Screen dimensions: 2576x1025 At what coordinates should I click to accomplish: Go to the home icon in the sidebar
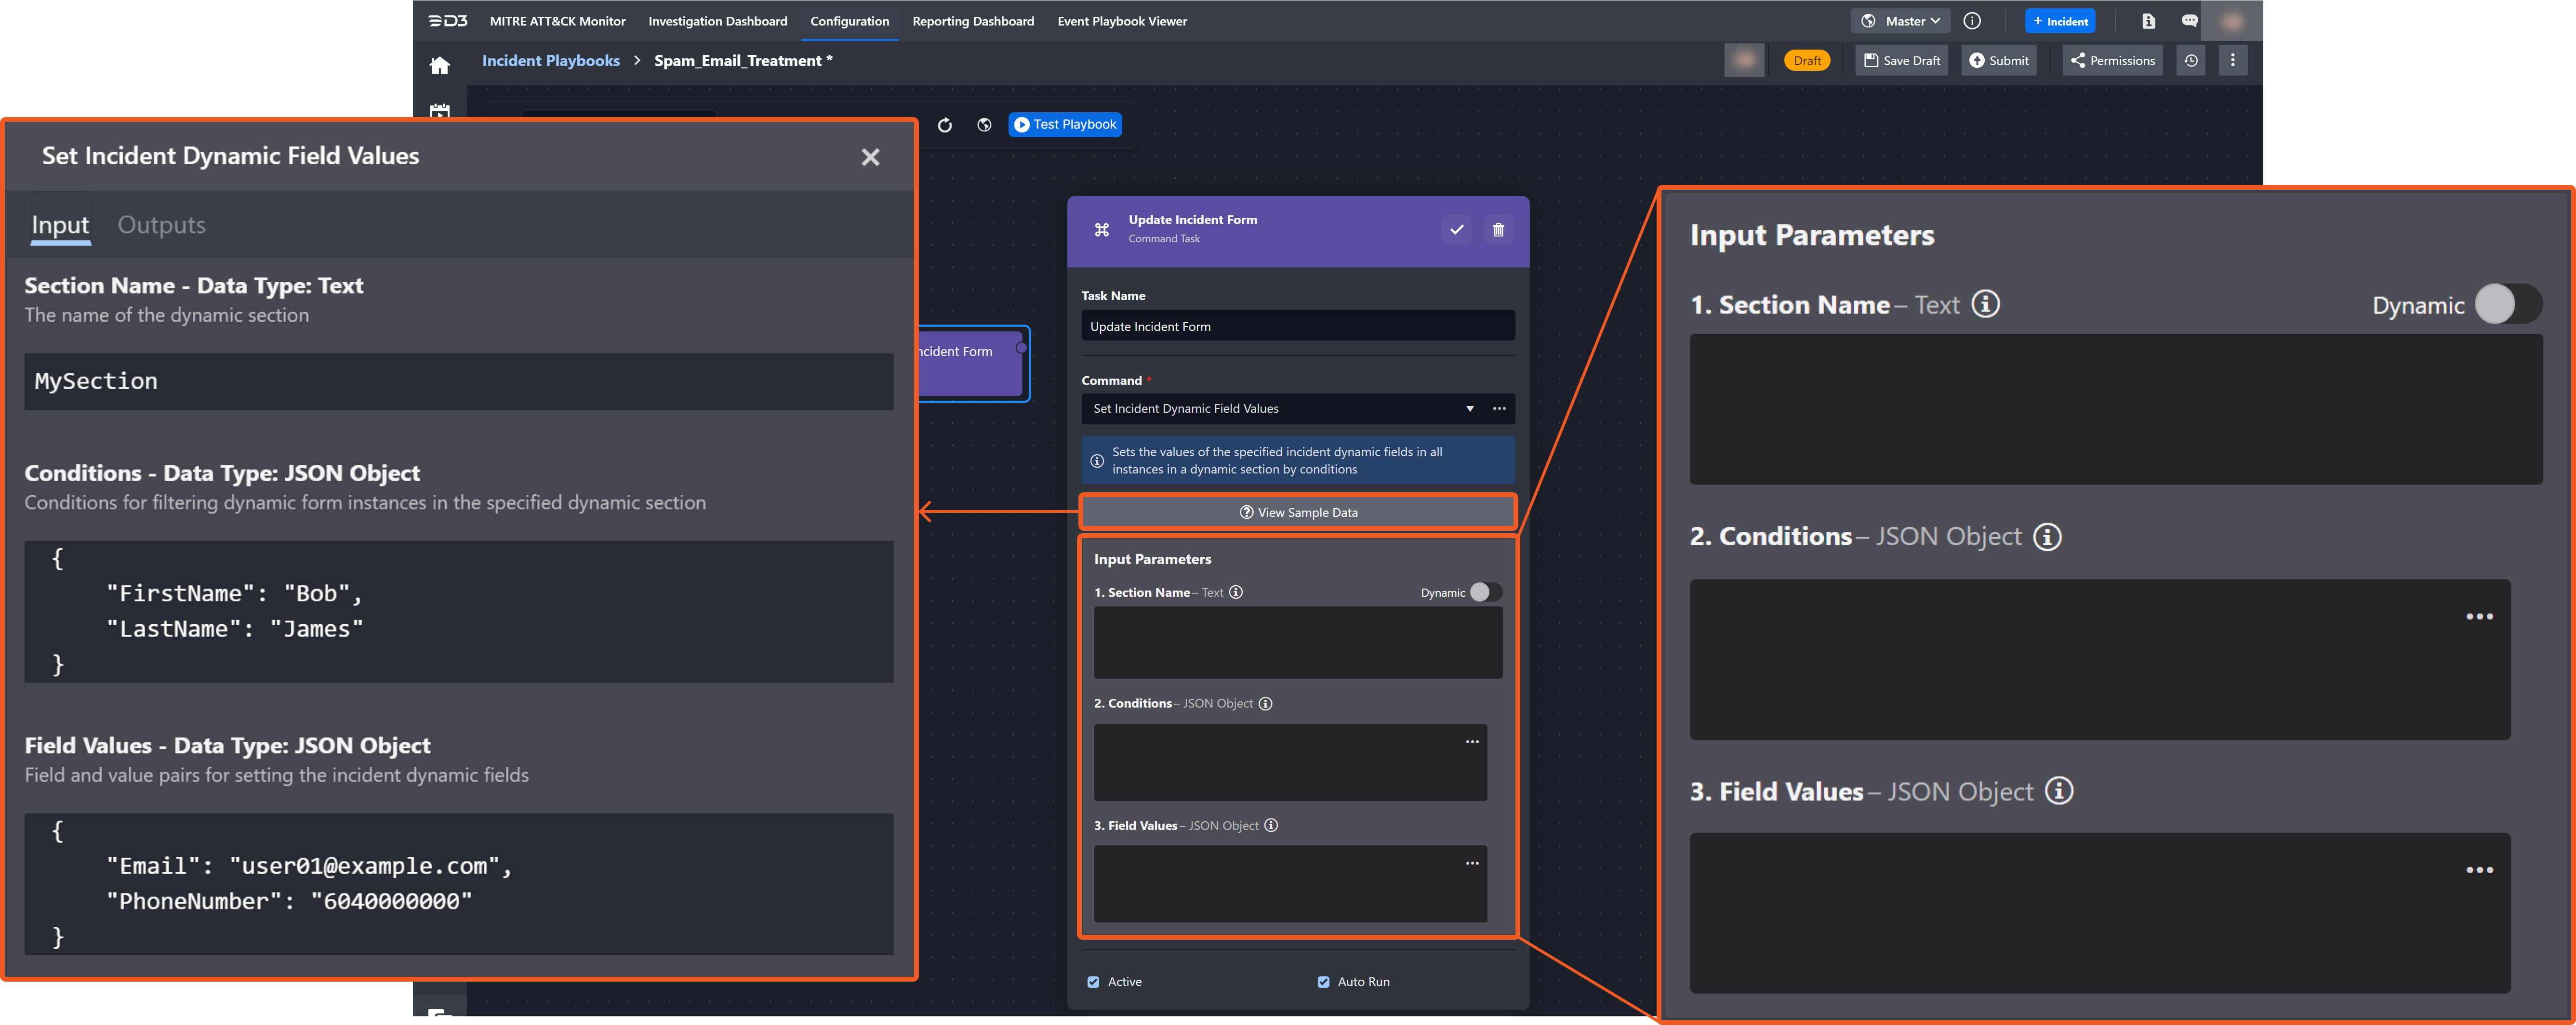[x=440, y=66]
